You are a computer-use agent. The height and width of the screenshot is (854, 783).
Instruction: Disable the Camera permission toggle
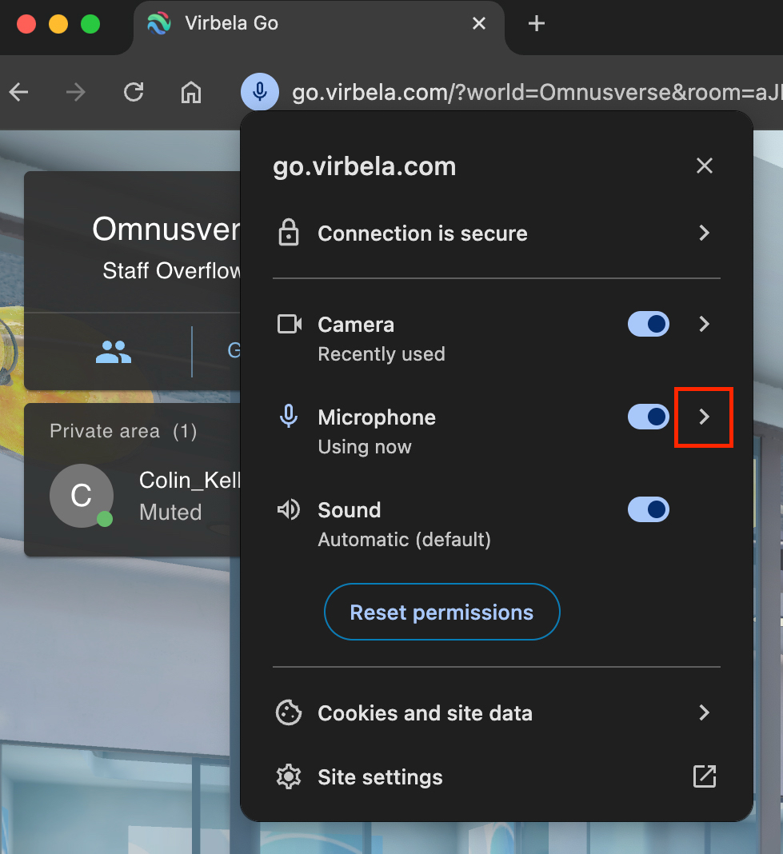coord(648,324)
